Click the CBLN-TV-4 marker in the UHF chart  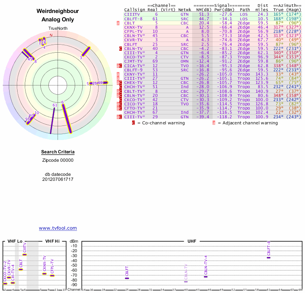coord(205,277)
